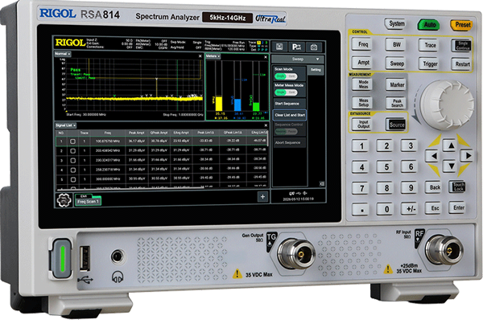Hit the black Source key
Viewport: 483px width, 320px height.
tap(396, 125)
